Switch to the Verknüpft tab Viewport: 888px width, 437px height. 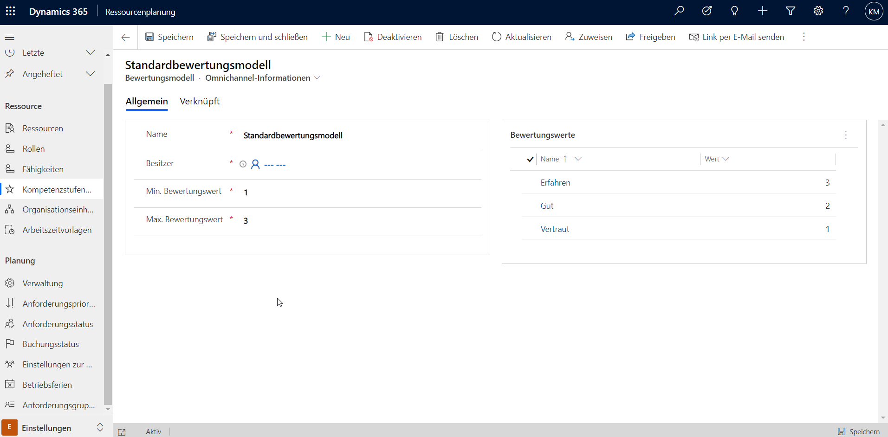(x=200, y=102)
